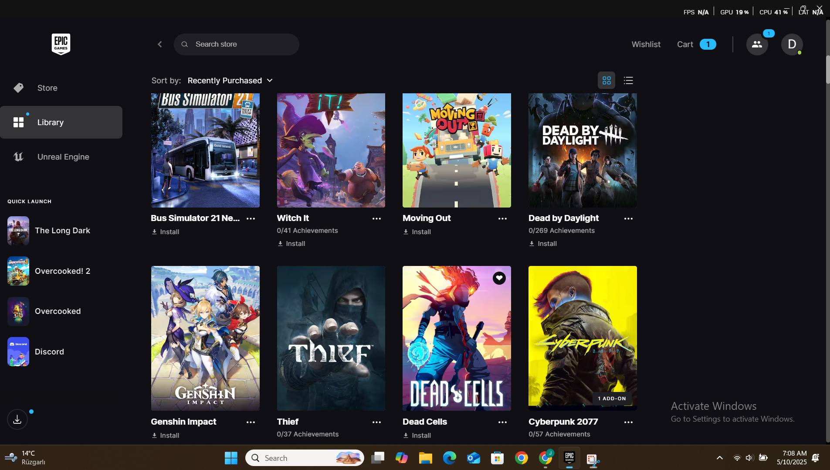The image size is (830, 470).
Task: Open more options for Moving Out
Action: [502, 218]
